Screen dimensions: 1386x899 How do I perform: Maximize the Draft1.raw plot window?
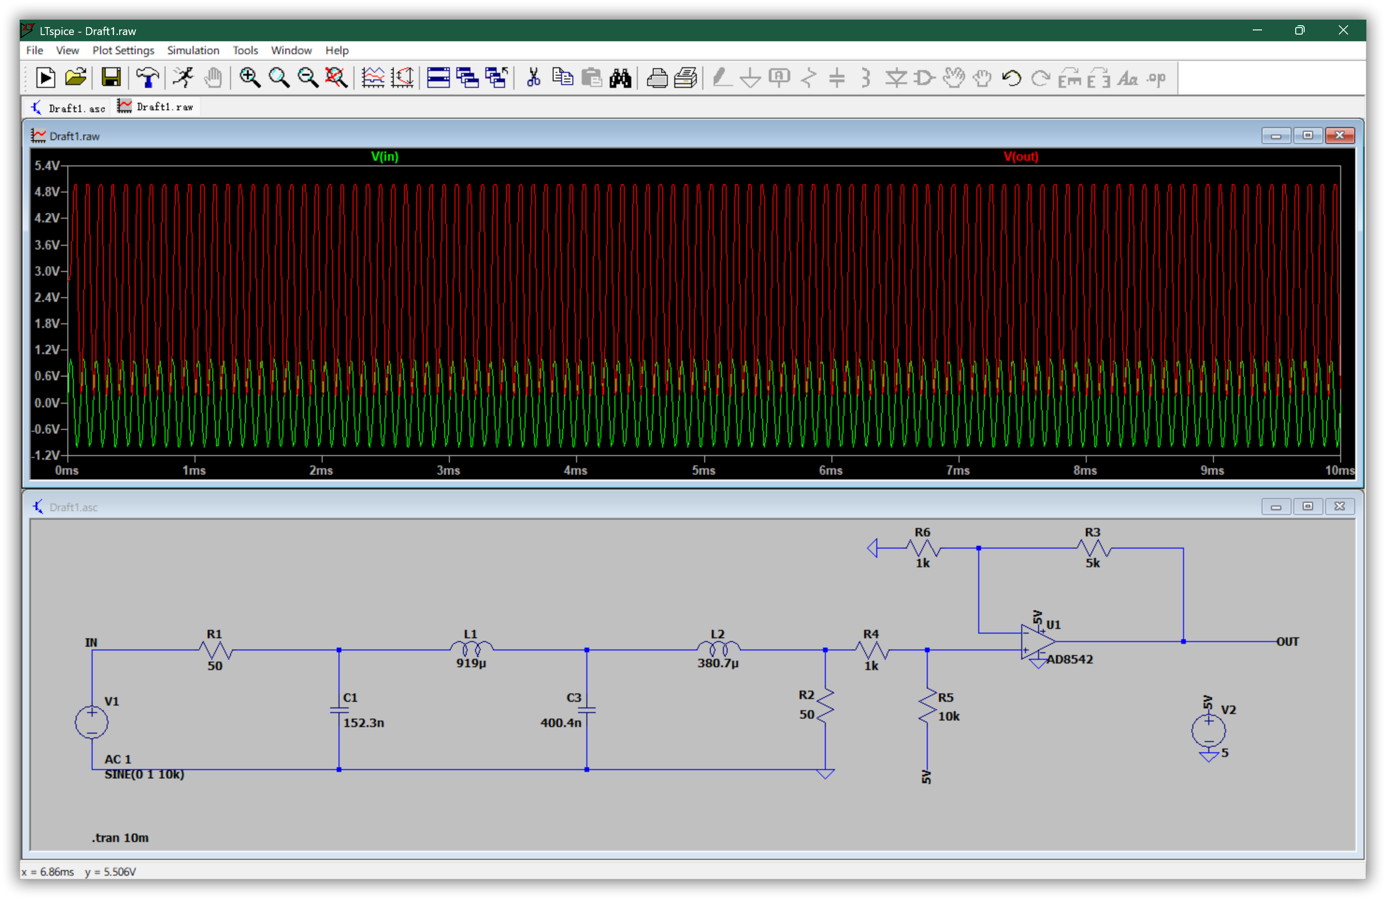click(1307, 135)
